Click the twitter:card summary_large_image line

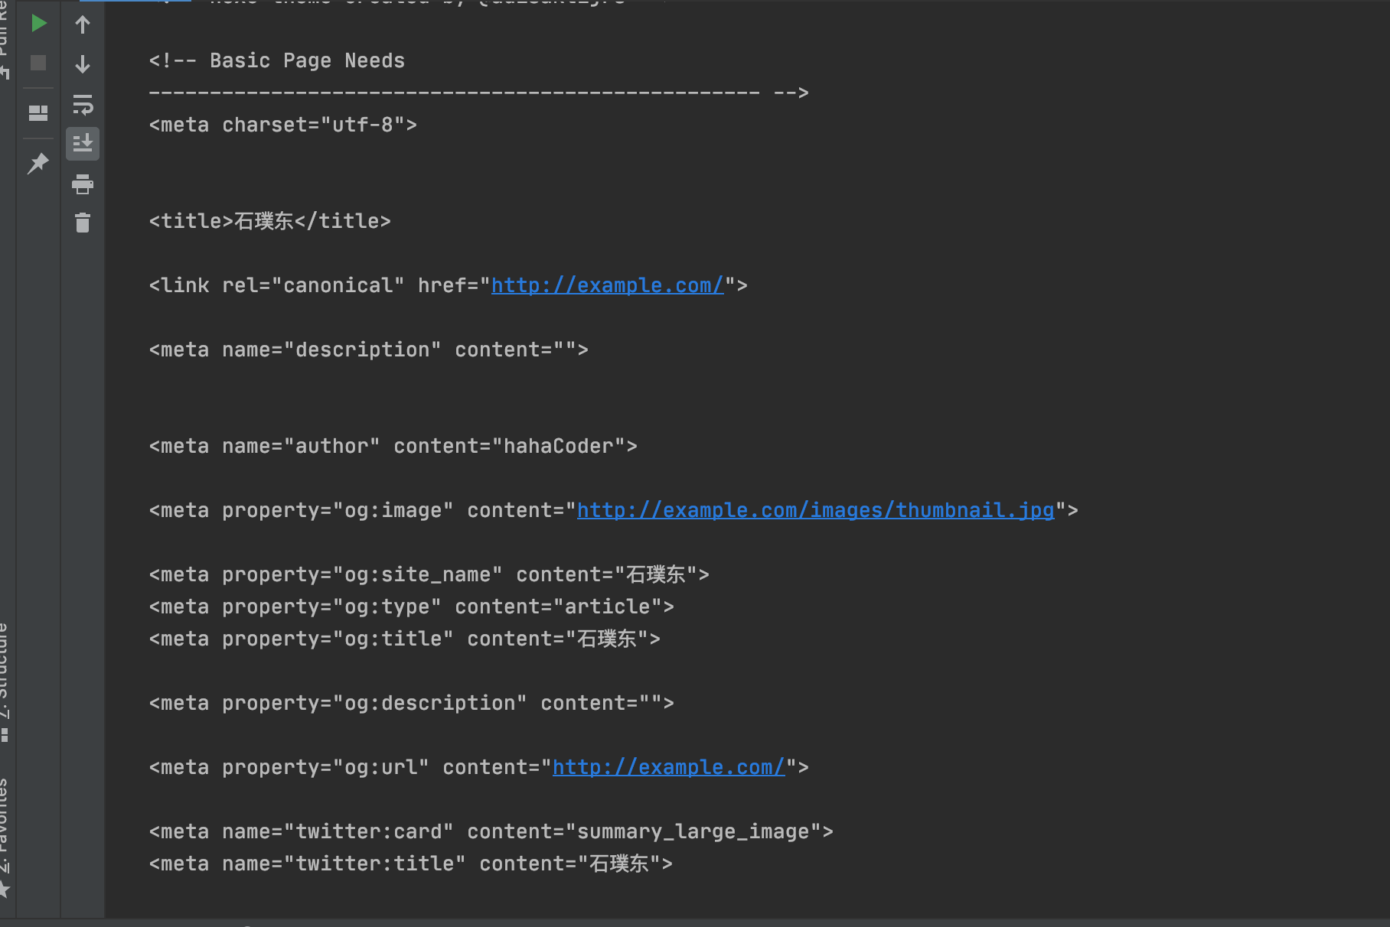[491, 831]
